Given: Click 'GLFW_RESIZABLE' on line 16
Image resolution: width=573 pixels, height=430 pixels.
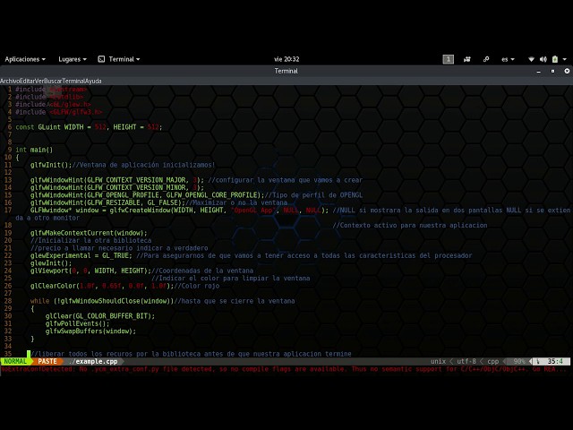Looking at the screenshot, I should pyautogui.click(x=114, y=203).
